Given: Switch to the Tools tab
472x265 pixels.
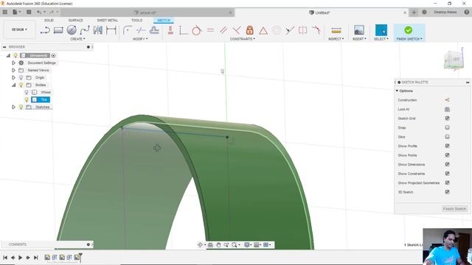Looking at the screenshot, I should pos(136,20).
